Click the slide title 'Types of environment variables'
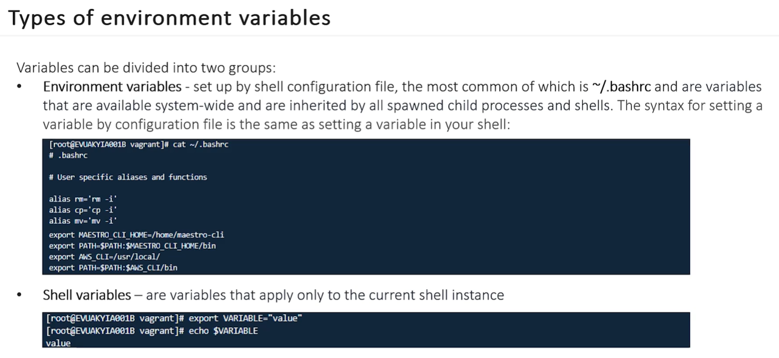Image resolution: width=779 pixels, height=358 pixels. (169, 17)
